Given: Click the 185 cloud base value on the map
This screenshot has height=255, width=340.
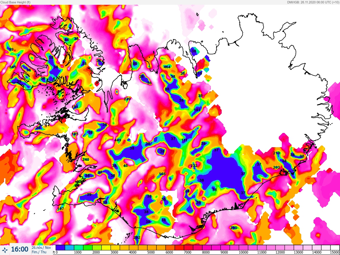Looking at the screenshot, I should pos(75,134).
